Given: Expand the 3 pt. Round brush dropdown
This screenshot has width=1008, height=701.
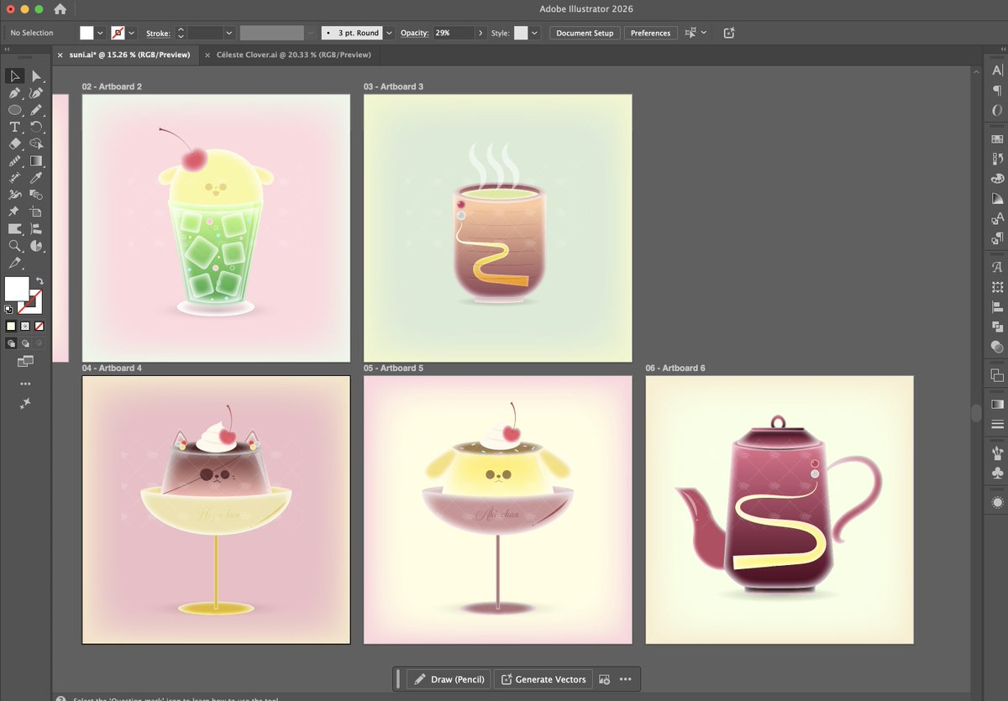Looking at the screenshot, I should tap(389, 33).
